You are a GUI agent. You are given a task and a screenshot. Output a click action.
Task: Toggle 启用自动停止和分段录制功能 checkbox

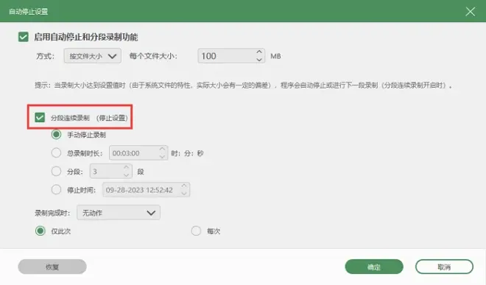[24, 37]
